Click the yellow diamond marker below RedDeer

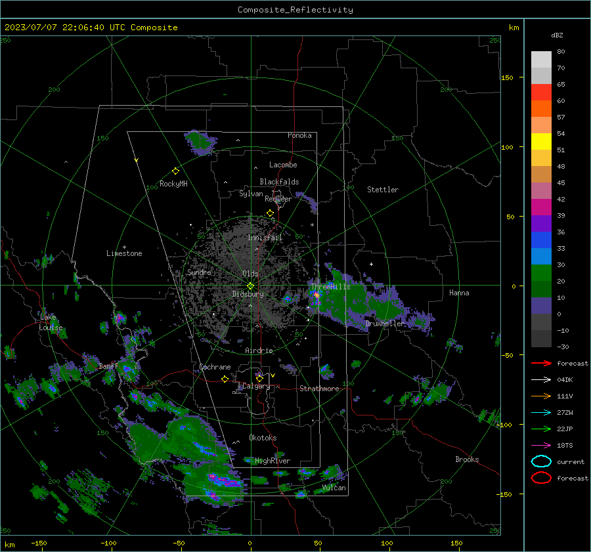270,213
